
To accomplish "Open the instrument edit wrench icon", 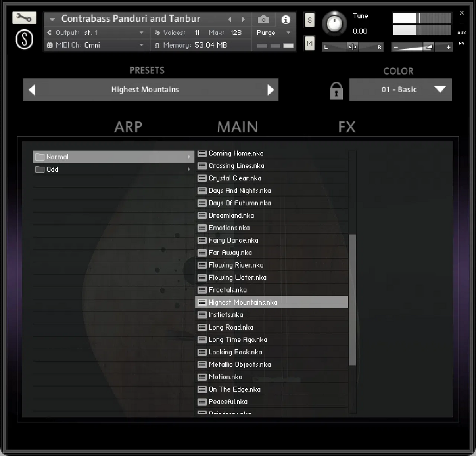I will [x=24, y=18].
